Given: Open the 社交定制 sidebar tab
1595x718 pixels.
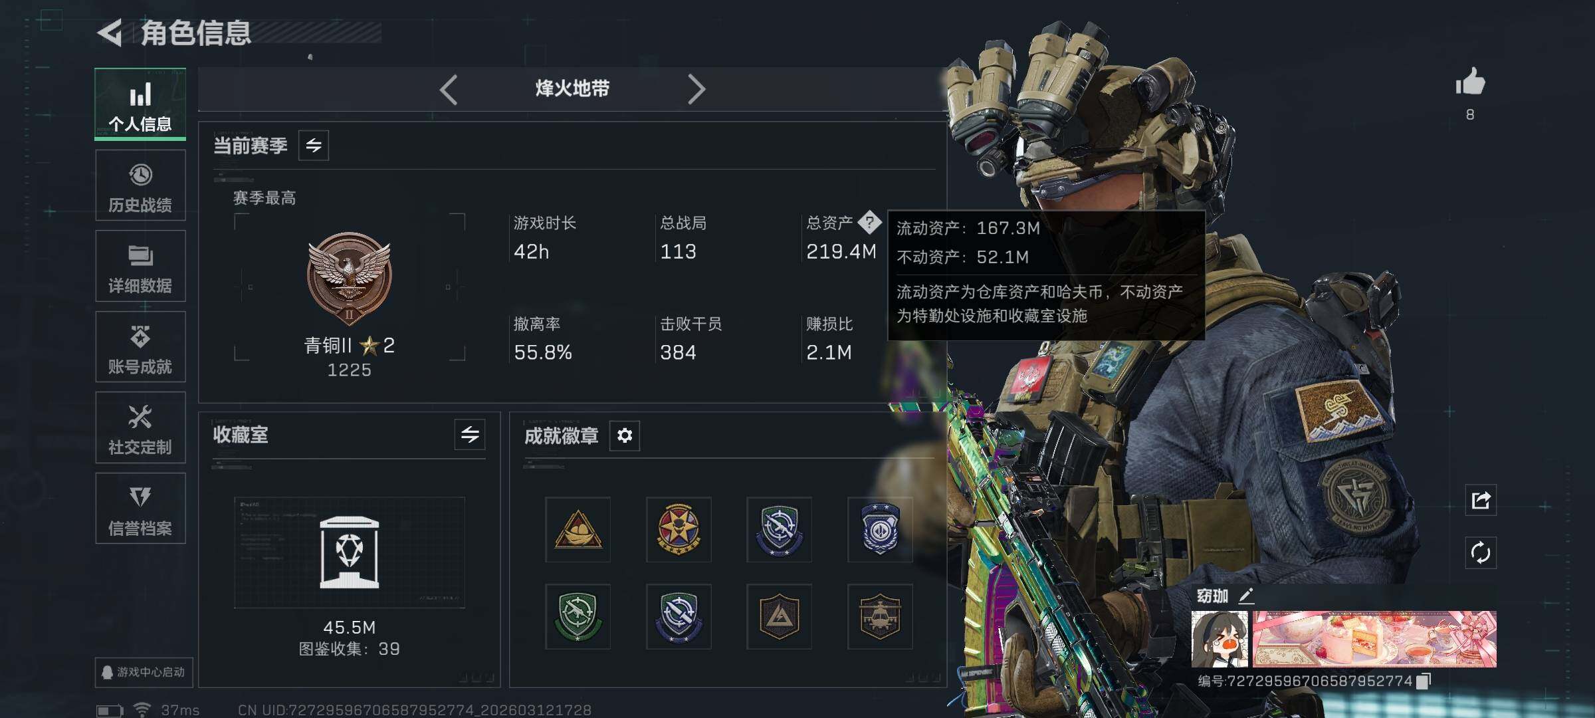Looking at the screenshot, I should coord(140,427).
